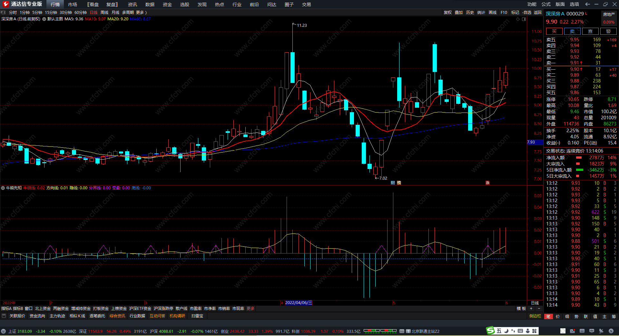Expand the status bar round arrow icon
This screenshot has height=336, width=619.
[3, 331]
